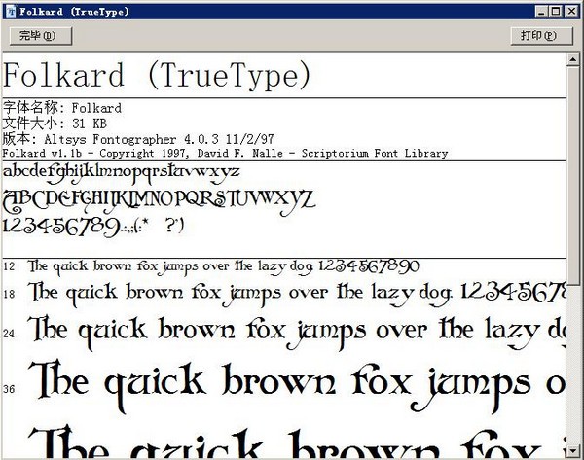The height and width of the screenshot is (460, 584).
Task: Close the Folkard font viewer window
Action: tap(571, 12)
